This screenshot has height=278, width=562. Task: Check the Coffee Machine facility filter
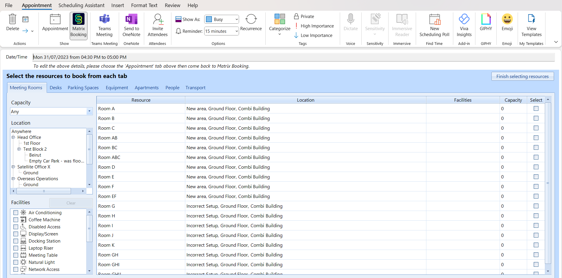click(16, 220)
